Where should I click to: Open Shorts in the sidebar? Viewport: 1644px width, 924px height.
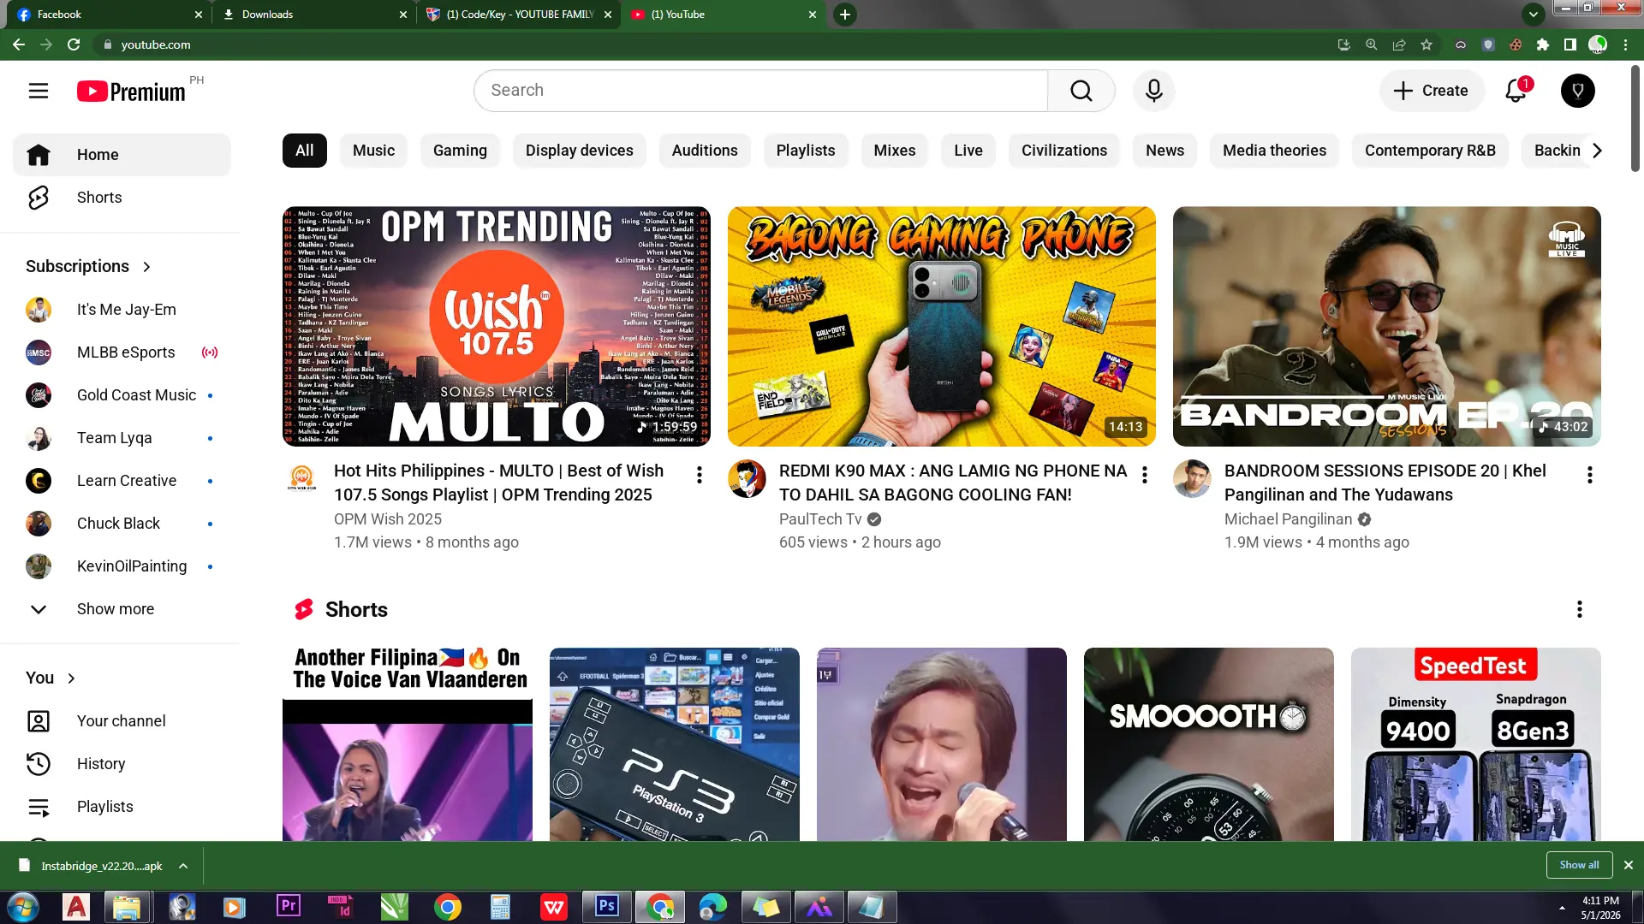point(122,198)
